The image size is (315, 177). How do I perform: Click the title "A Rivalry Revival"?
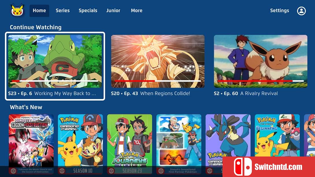point(259,94)
